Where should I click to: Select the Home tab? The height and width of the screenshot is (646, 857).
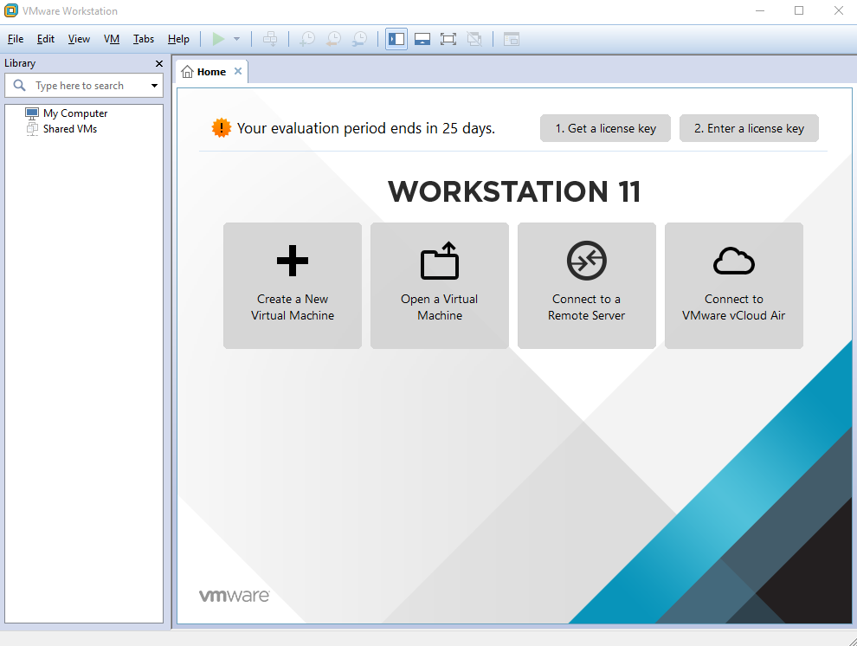click(211, 72)
